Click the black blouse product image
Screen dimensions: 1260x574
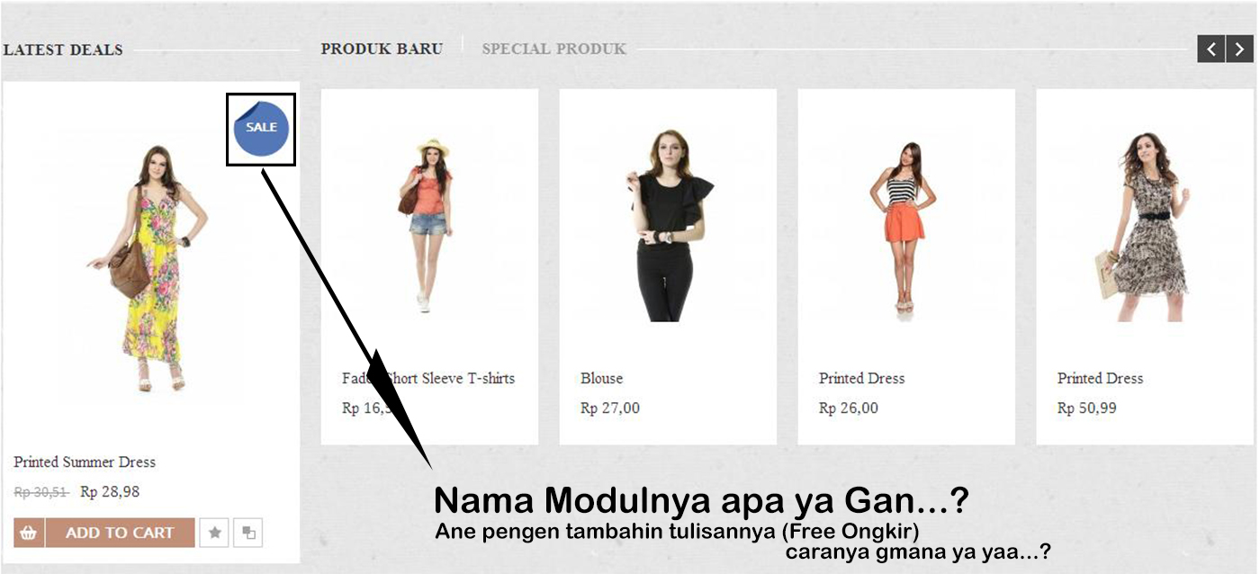point(668,225)
